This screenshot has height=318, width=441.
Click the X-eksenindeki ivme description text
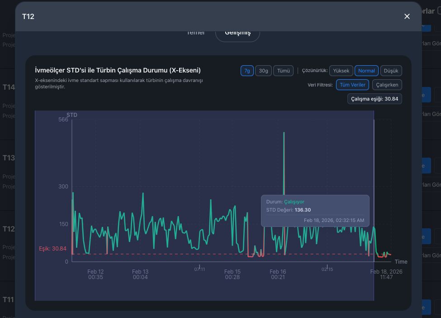pyautogui.click(x=119, y=83)
